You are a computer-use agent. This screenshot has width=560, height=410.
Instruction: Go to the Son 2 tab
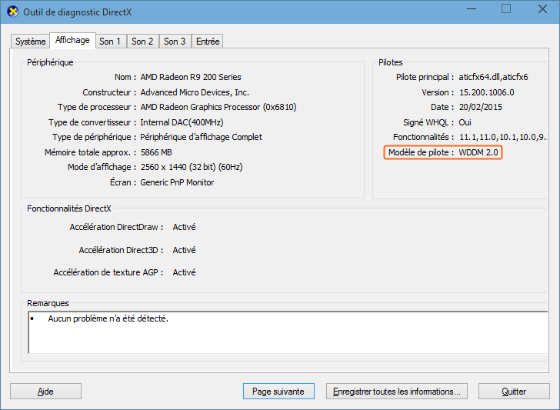pos(142,42)
